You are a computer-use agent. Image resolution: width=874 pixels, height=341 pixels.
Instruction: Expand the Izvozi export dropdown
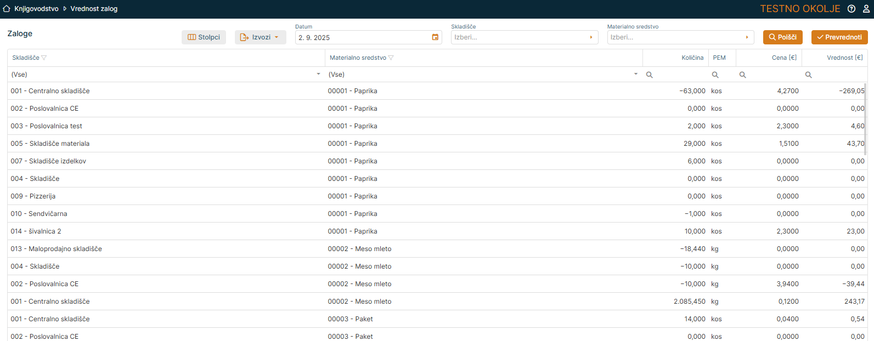(261, 37)
